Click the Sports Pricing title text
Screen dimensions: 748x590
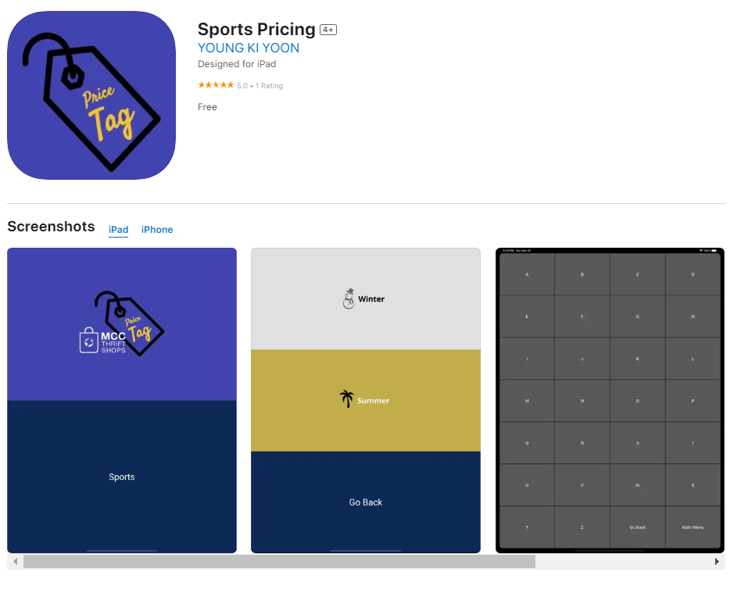256,30
